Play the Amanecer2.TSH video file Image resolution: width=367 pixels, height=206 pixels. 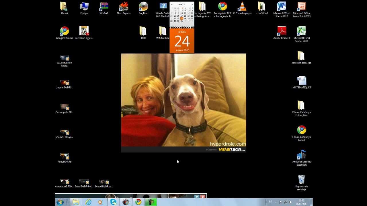pos(64,183)
